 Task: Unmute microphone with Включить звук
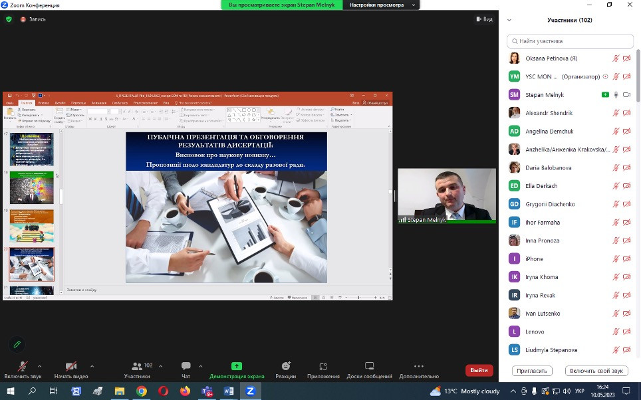point(22,366)
